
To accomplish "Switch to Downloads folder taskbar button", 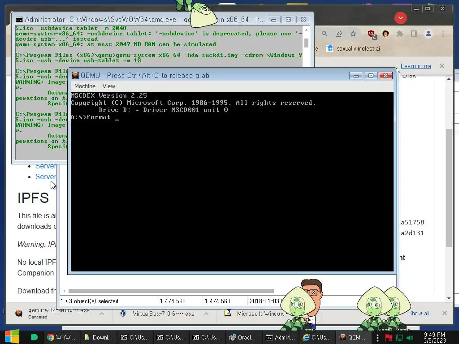I will [x=98, y=337].
